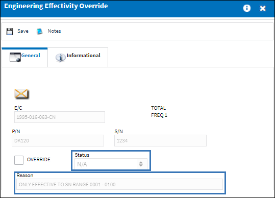275x198 pixels.
Task: Click the info icon in title bar
Action: coord(247,8)
